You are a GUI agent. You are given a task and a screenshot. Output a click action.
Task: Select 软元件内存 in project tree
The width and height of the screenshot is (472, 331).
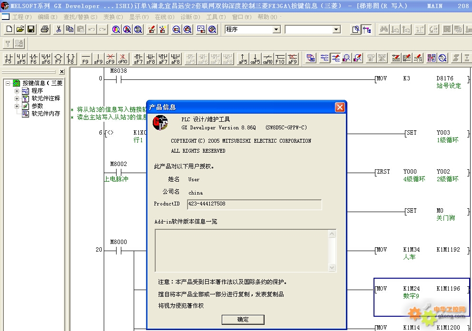tap(46, 114)
